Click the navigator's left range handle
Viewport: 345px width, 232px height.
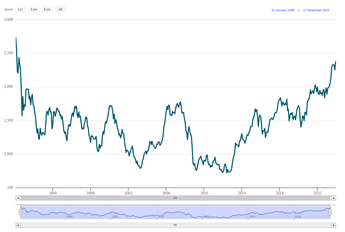click(x=20, y=212)
